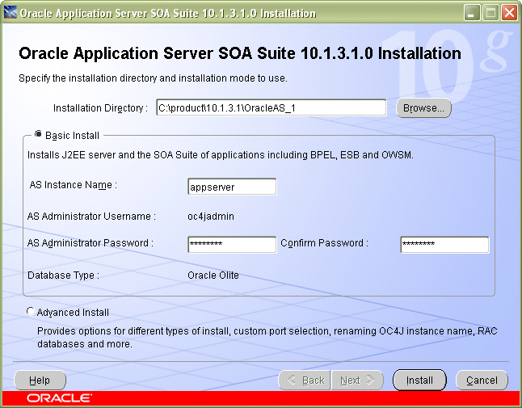
Task: Click the Oracle logo in red footer
Action: pyautogui.click(x=60, y=398)
